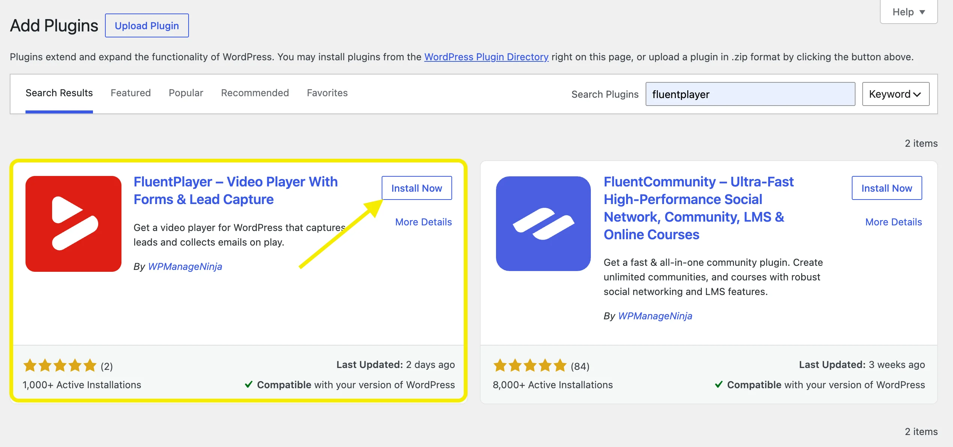Click the Add Plugins page heading
The image size is (953, 447).
coord(54,25)
